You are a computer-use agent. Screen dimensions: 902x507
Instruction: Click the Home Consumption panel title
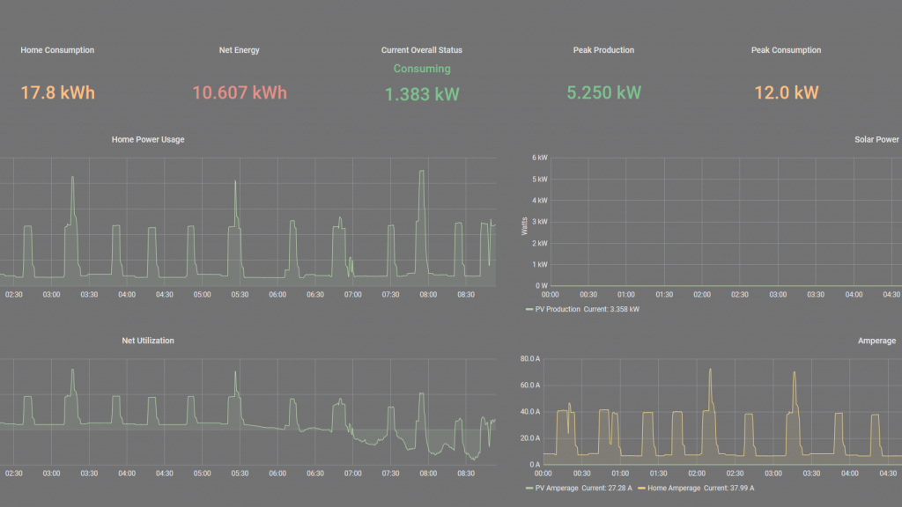(x=57, y=50)
